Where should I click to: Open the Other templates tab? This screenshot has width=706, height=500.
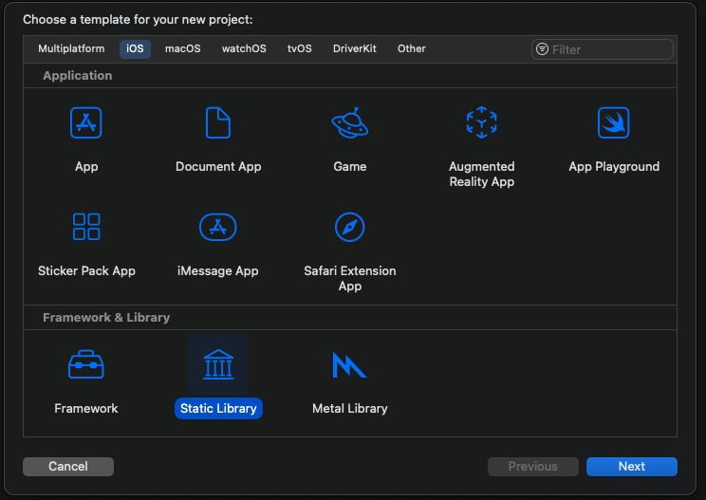point(412,48)
